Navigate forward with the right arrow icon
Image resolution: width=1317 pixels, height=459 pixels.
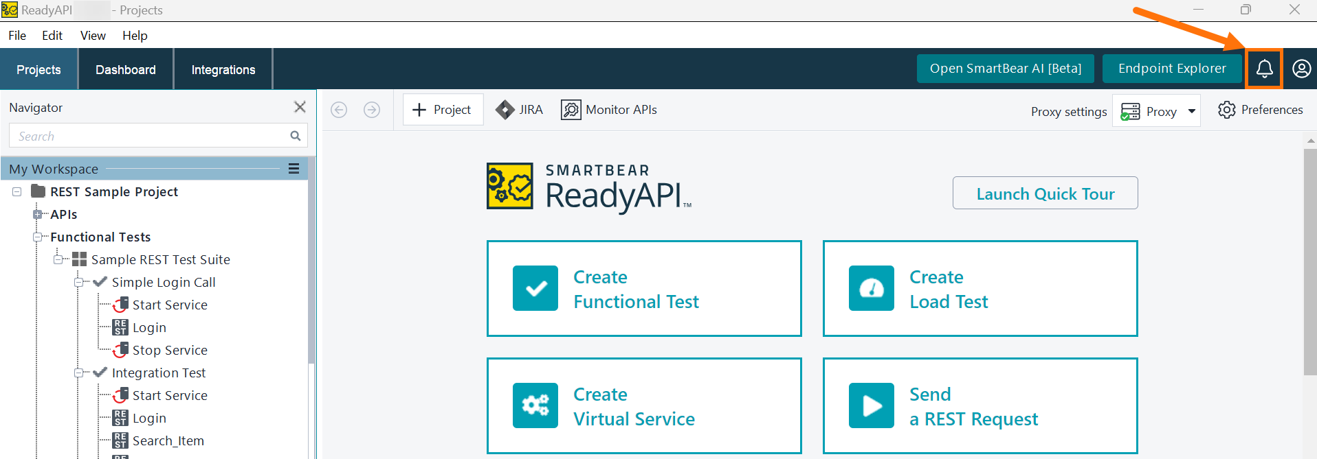coord(372,110)
